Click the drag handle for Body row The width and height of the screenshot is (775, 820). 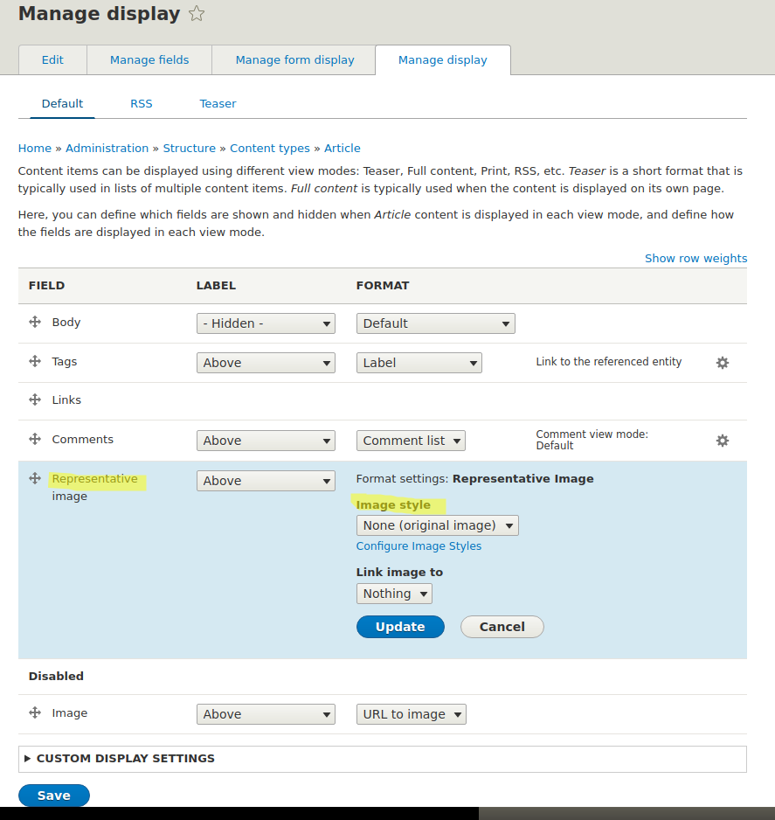(35, 322)
